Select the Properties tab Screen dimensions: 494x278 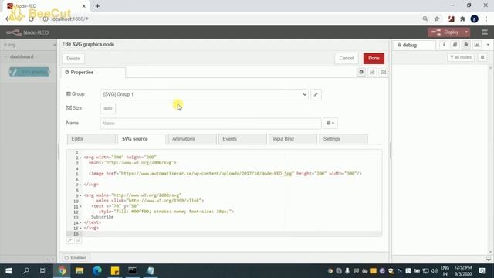(x=93, y=72)
